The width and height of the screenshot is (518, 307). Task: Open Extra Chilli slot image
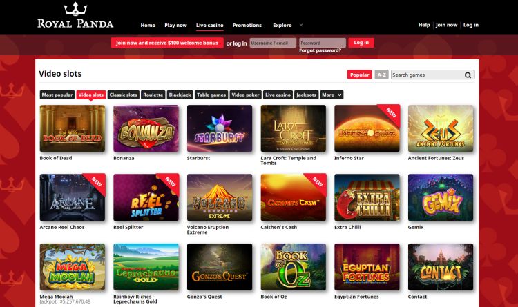pyautogui.click(x=367, y=197)
